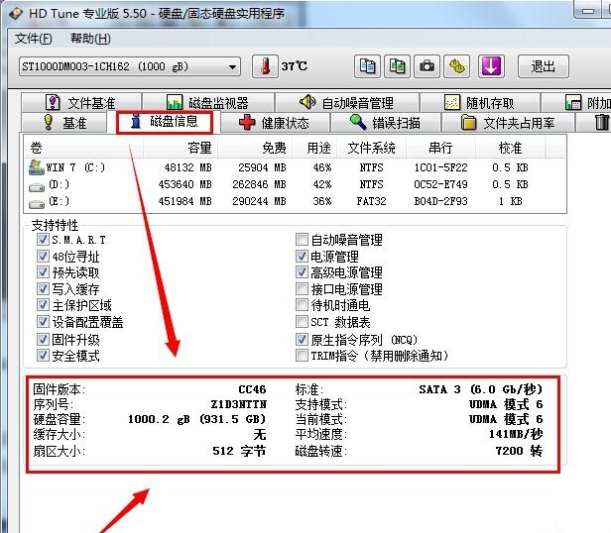Toggle the 电源管理 checkbox

(x=302, y=256)
